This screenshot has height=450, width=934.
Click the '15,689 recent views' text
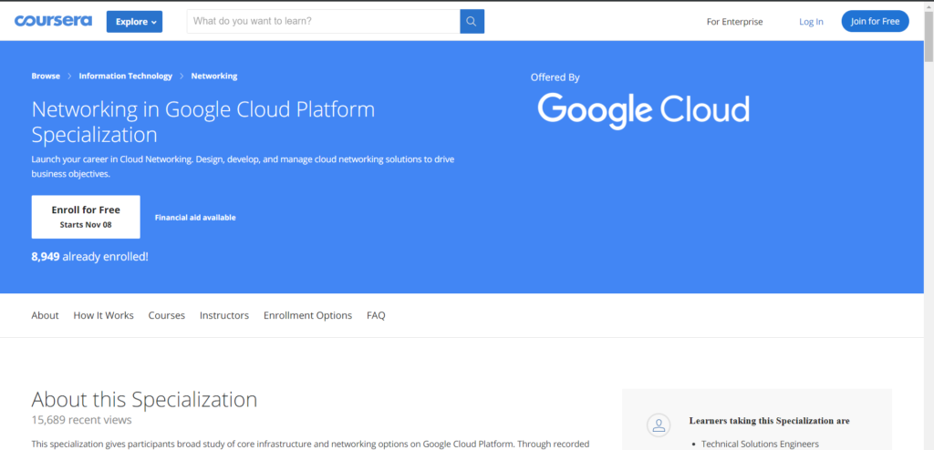(81, 420)
